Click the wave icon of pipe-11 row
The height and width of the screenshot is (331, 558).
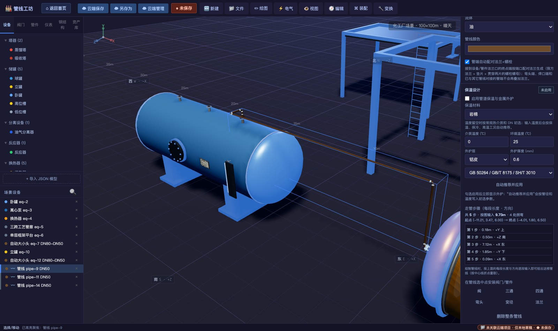pyautogui.click(x=13, y=277)
